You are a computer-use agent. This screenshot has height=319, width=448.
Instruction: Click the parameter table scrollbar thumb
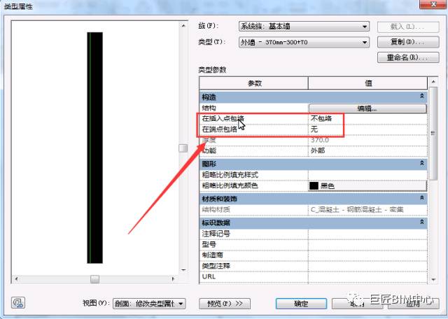(433, 134)
